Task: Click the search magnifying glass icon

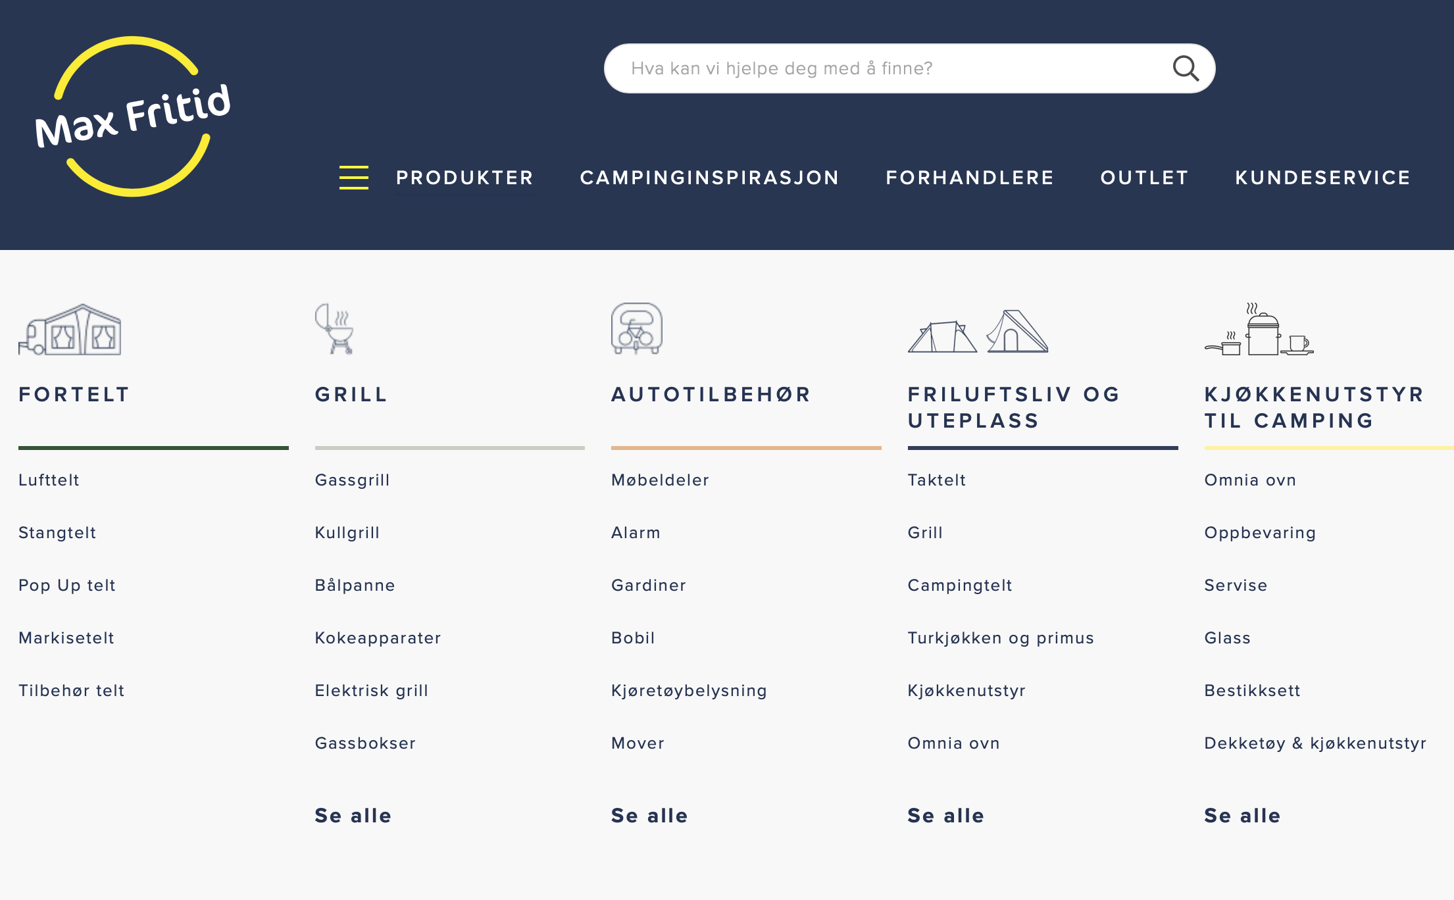Action: [1186, 68]
